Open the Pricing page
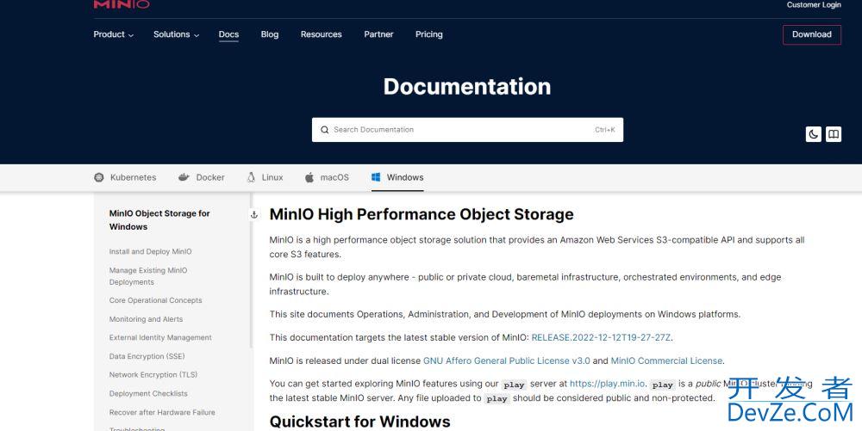The image size is (862, 431). pyautogui.click(x=428, y=34)
